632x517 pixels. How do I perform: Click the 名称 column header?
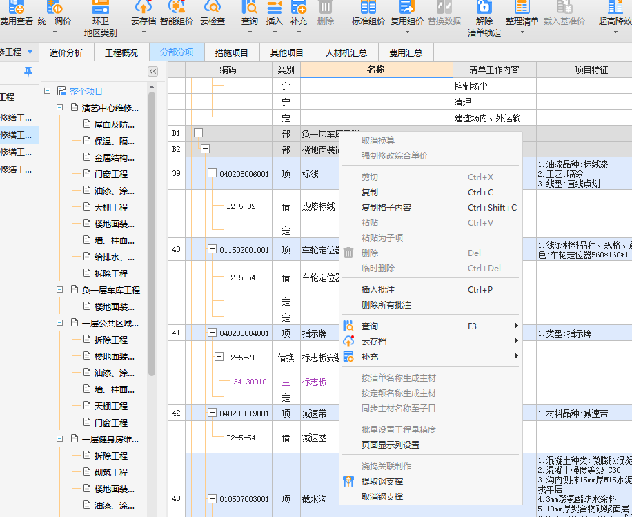tap(377, 69)
